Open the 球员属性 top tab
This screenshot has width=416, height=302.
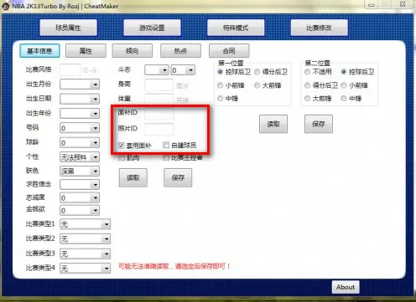(69, 28)
